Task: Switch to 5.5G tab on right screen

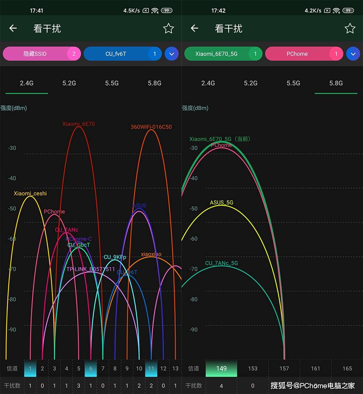Action: tap(293, 83)
